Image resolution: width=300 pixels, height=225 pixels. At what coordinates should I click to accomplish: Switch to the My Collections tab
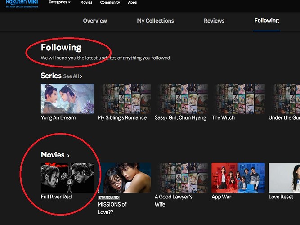155,21
